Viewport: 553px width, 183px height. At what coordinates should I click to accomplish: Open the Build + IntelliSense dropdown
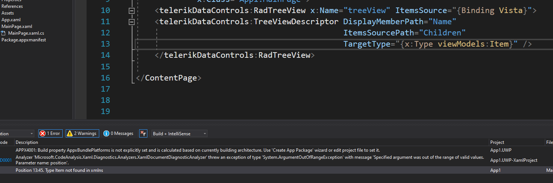(179, 133)
